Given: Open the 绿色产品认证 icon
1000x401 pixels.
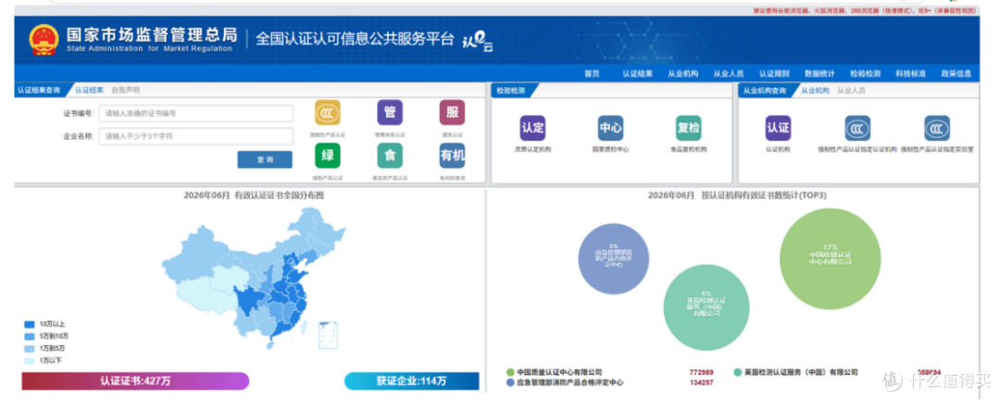Looking at the screenshot, I should (327, 156).
